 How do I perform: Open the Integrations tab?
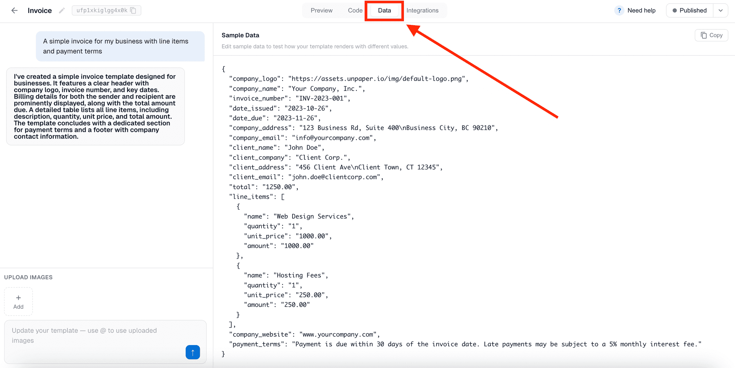423,10
